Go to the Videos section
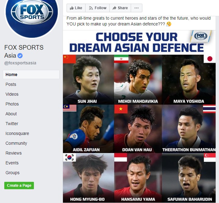219x203 pixels. pyautogui.click(x=12, y=94)
